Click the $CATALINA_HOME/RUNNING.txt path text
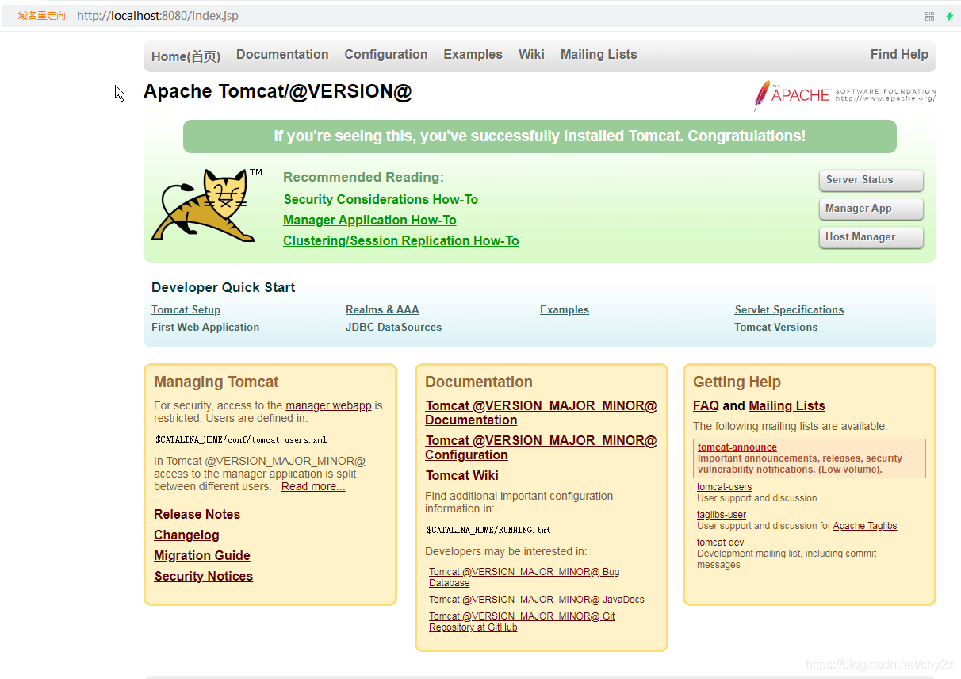 [x=488, y=530]
